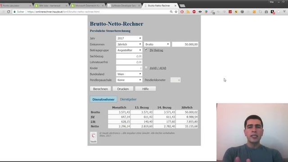Open the Brutto/Netto type dropdown
Image resolution: width=288 pixels, height=162 pixels.
tap(157, 44)
